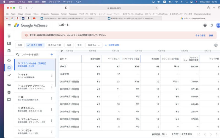
Task: Select アカウント全体（日単位）report
Action: 35,65
